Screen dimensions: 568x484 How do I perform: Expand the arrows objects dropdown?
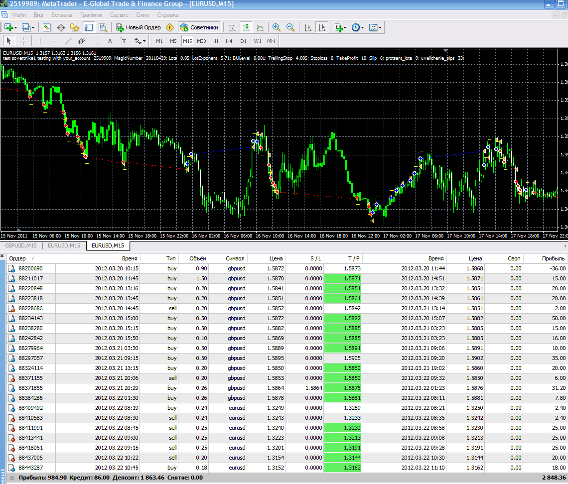(140, 41)
